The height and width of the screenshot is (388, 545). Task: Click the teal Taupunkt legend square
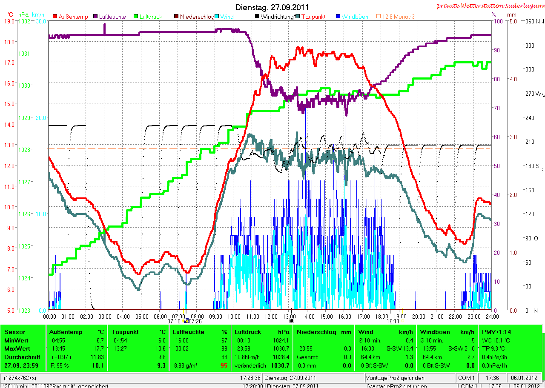pyautogui.click(x=298, y=17)
